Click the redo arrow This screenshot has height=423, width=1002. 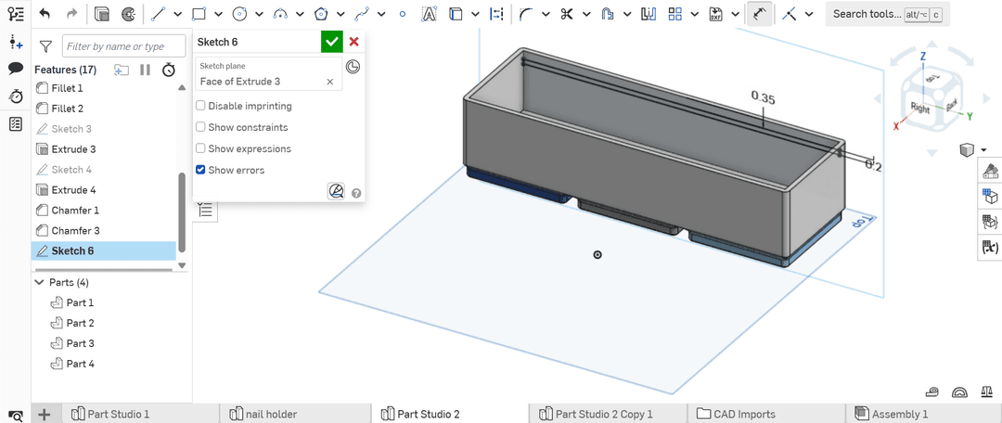point(71,13)
